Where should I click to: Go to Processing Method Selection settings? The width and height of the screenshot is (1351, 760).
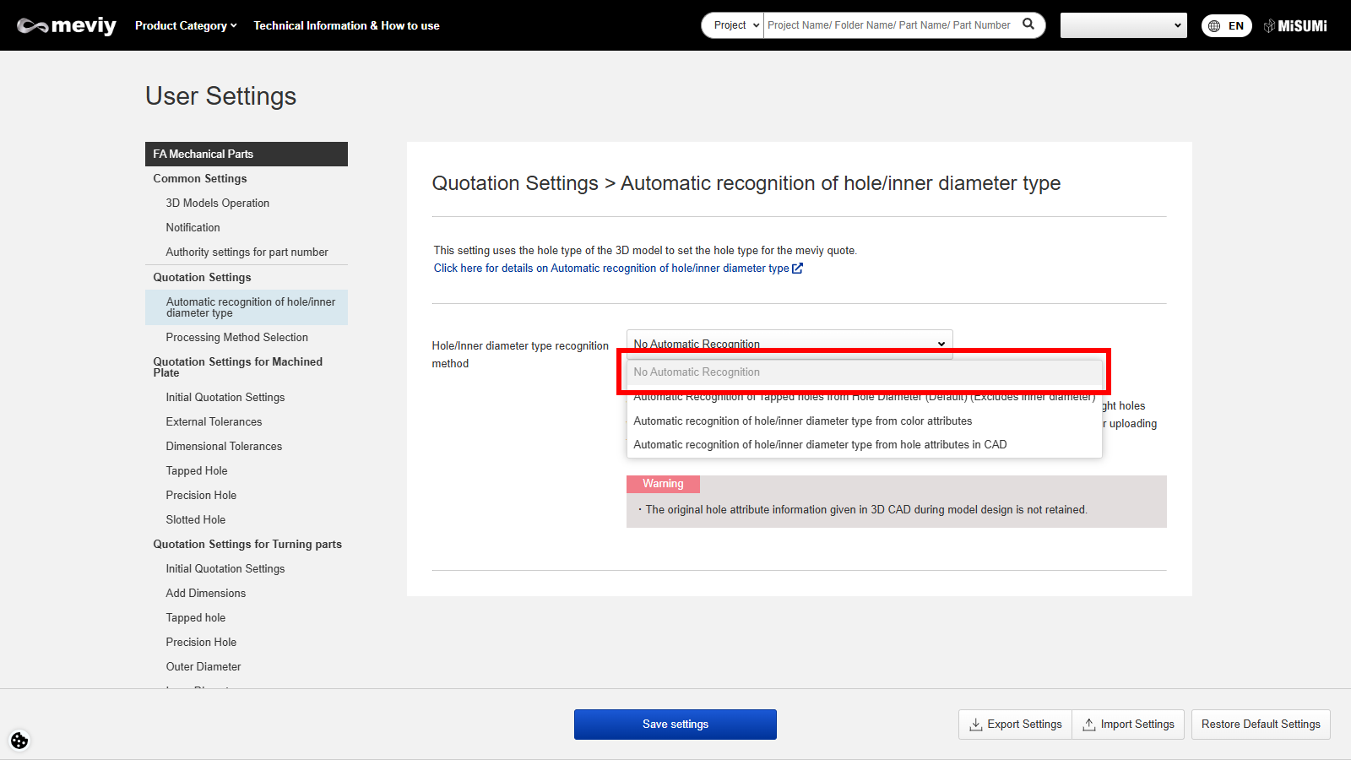(236, 337)
